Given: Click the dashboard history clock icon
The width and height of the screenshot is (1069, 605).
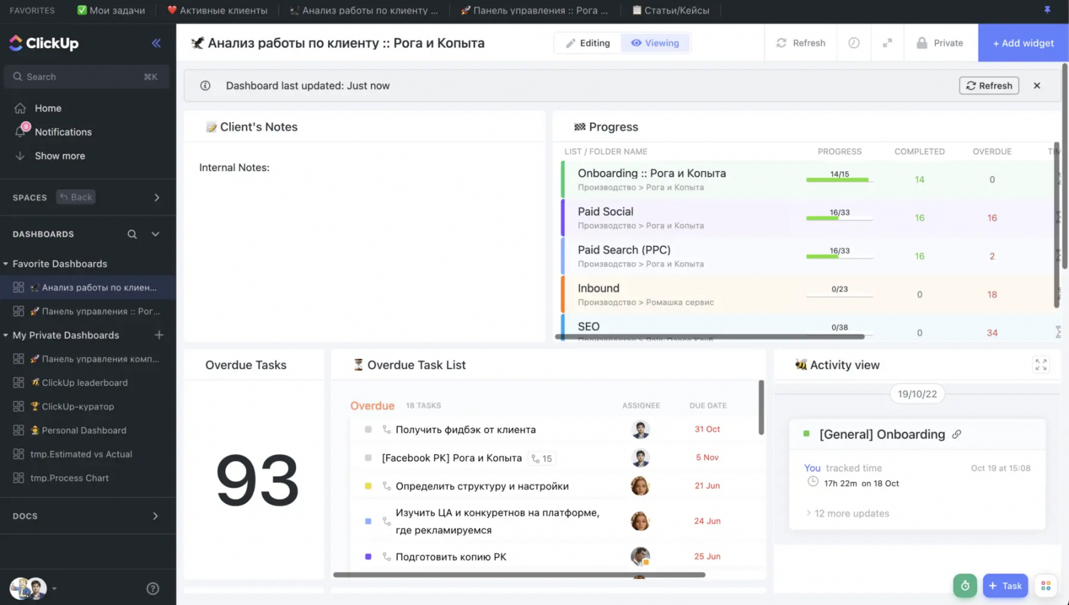Looking at the screenshot, I should coord(854,43).
